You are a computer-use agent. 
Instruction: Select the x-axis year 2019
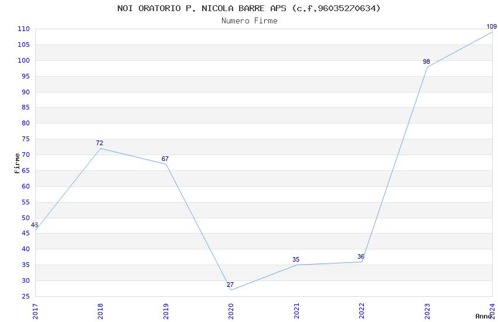[x=166, y=311]
